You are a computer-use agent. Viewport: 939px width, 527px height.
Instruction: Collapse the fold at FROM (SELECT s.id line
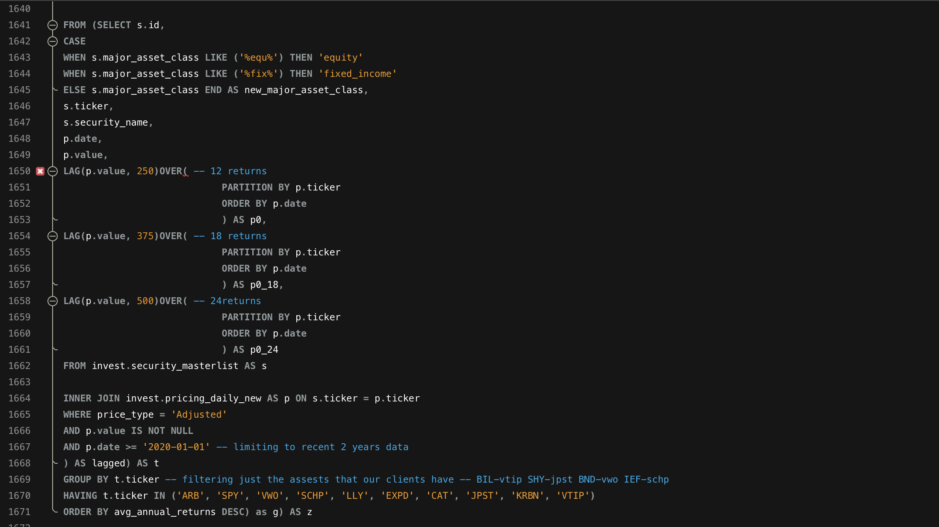click(53, 25)
